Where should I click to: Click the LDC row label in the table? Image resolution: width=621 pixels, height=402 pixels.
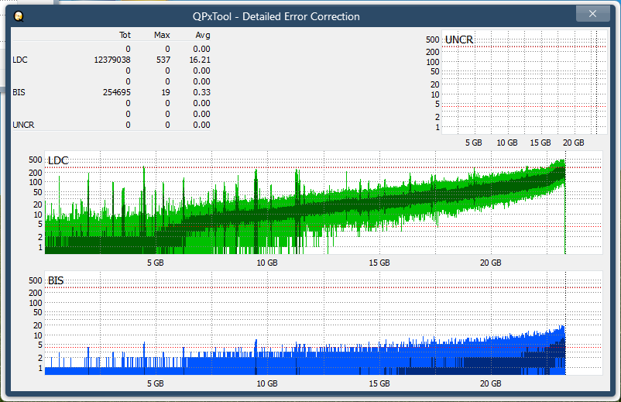[x=20, y=60]
